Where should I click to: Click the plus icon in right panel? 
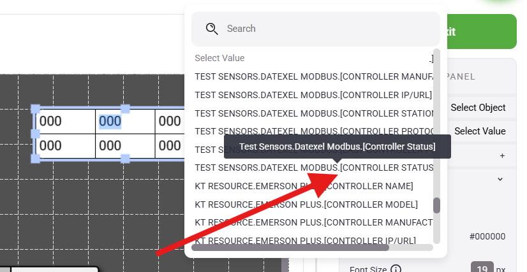coord(502,155)
